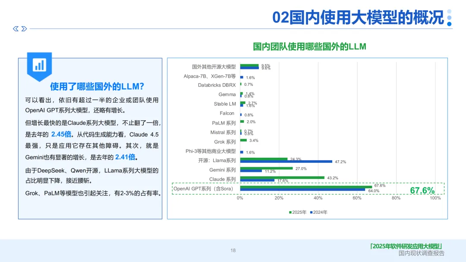The height and width of the screenshot is (262, 466).
Task: Click the Grok 系列 axis label
Action: [225, 142]
